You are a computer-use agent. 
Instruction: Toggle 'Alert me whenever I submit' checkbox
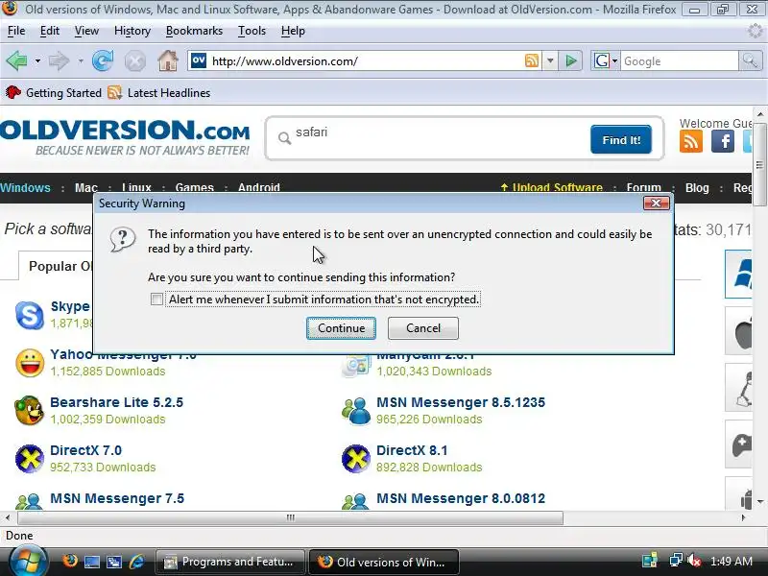click(x=156, y=299)
